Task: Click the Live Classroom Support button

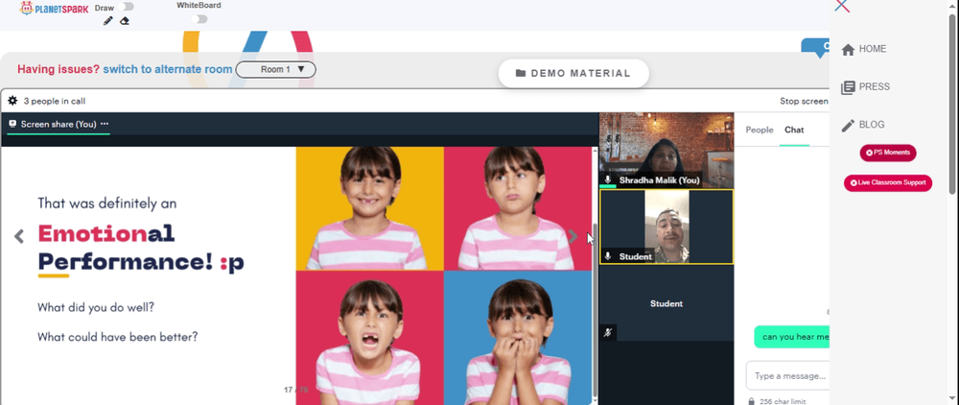Action: coord(888,183)
